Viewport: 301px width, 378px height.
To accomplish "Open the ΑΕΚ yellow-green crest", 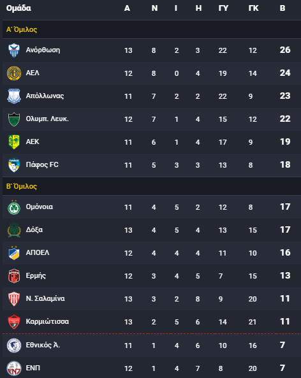I will click(x=14, y=142).
